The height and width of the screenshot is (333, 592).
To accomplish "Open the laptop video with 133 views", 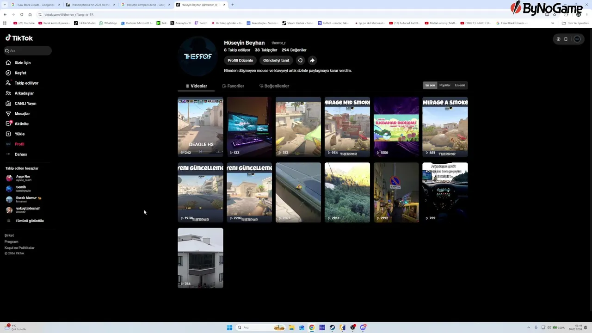I will coord(249,127).
